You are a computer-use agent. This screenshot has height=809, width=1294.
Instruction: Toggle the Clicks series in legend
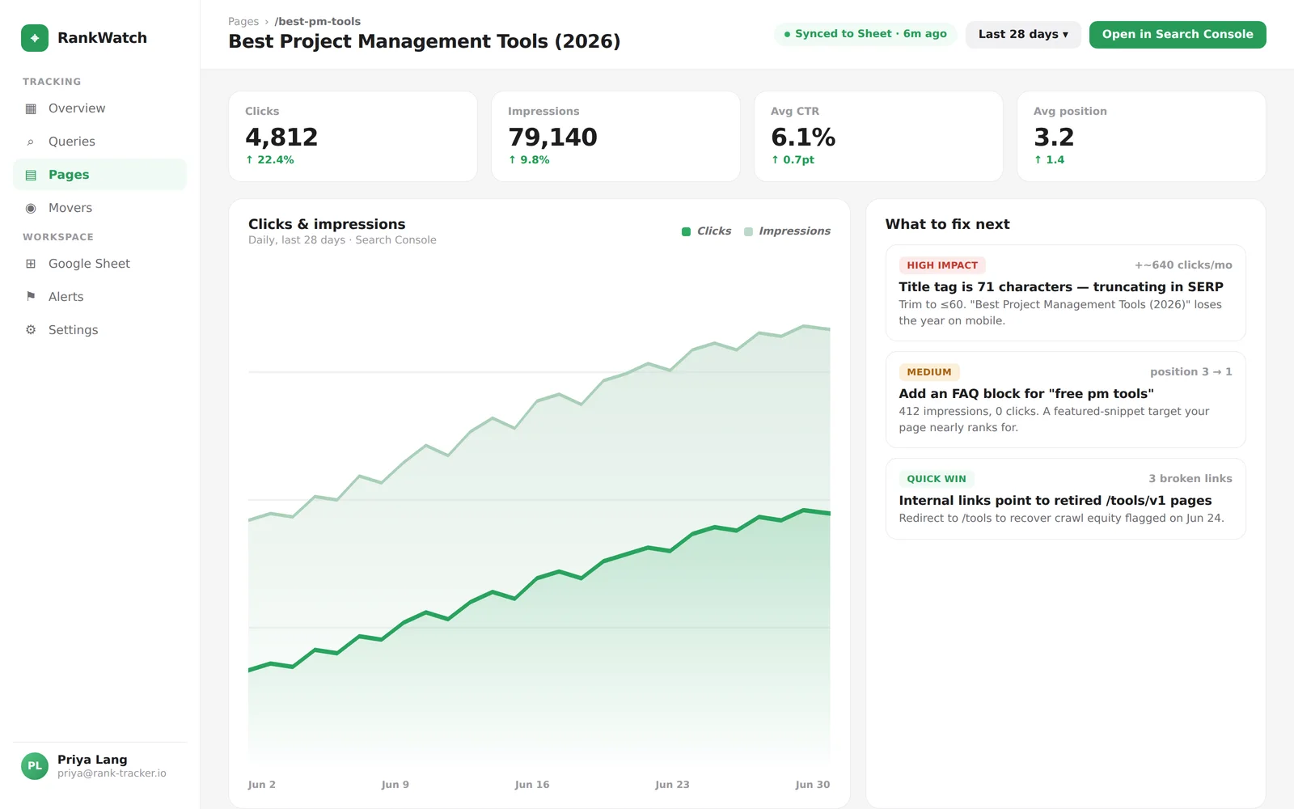[x=706, y=231]
